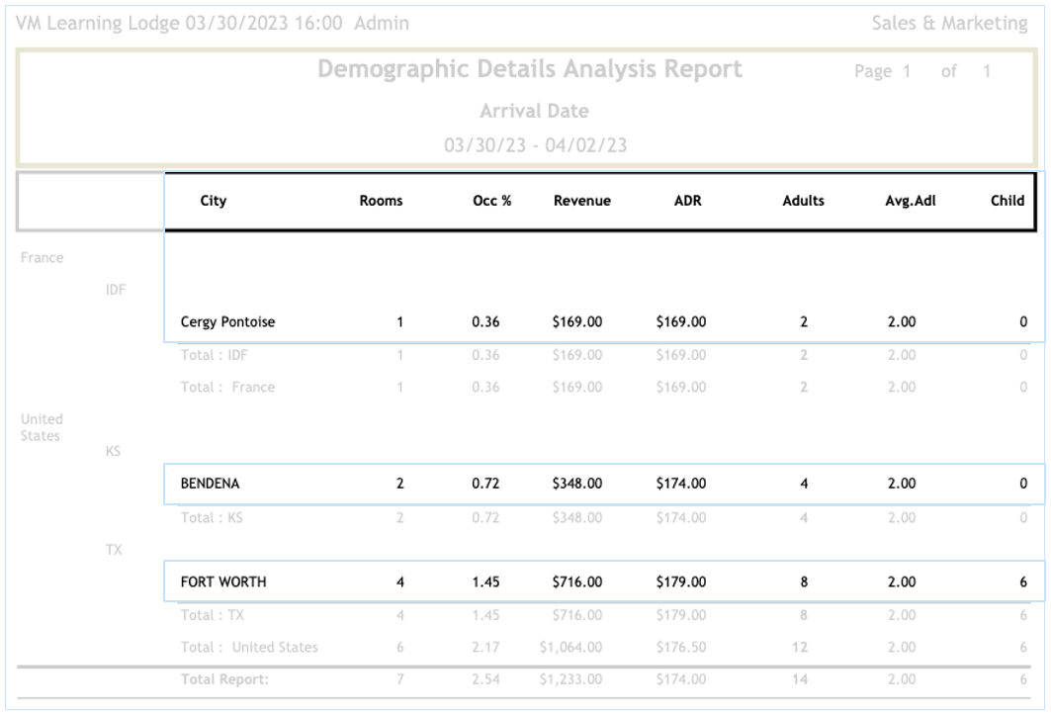Select the FORT WORTH city name
The image size is (1051, 715).
click(222, 582)
